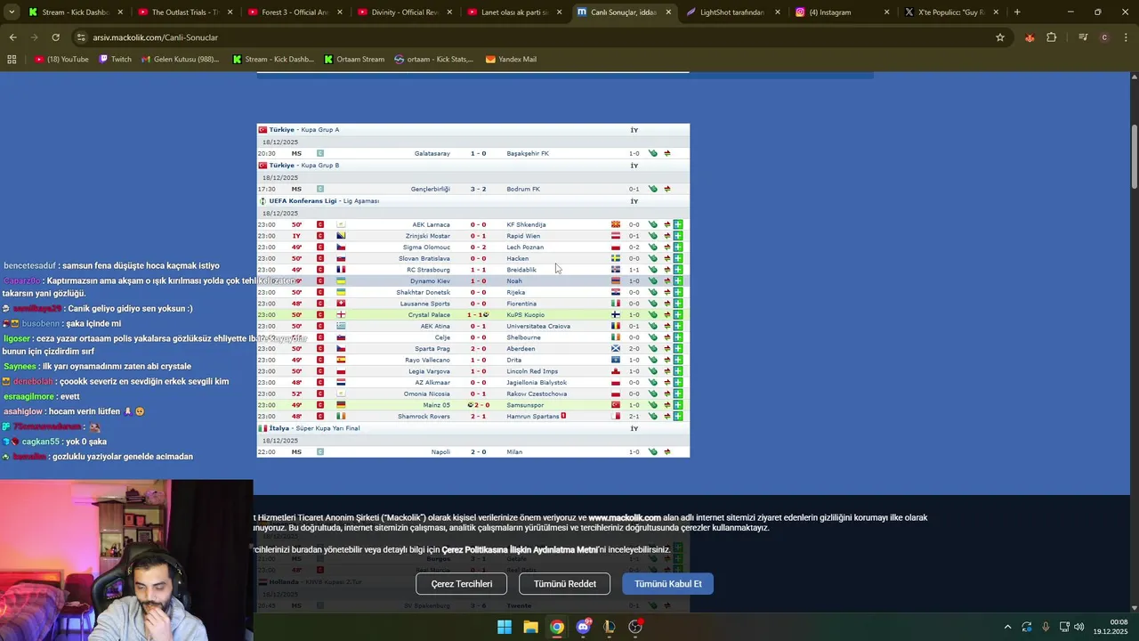Viewport: 1139px width, 641px height.
Task: Open File Explorer from the taskbar
Action: click(530, 627)
